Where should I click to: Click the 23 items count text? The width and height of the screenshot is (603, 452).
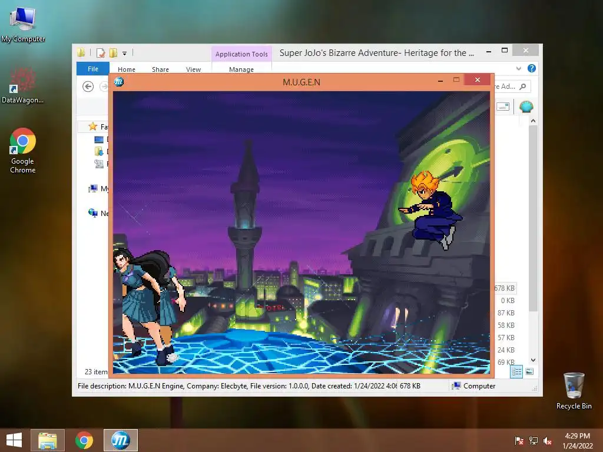point(97,372)
